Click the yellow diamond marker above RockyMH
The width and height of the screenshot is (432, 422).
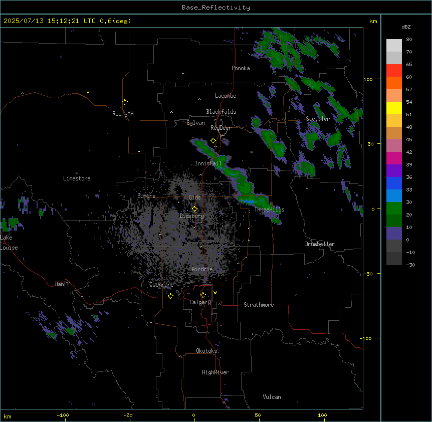[125, 102]
